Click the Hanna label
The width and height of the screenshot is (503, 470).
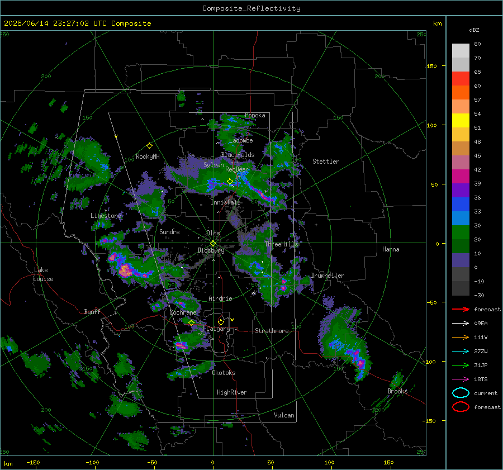[391, 249]
